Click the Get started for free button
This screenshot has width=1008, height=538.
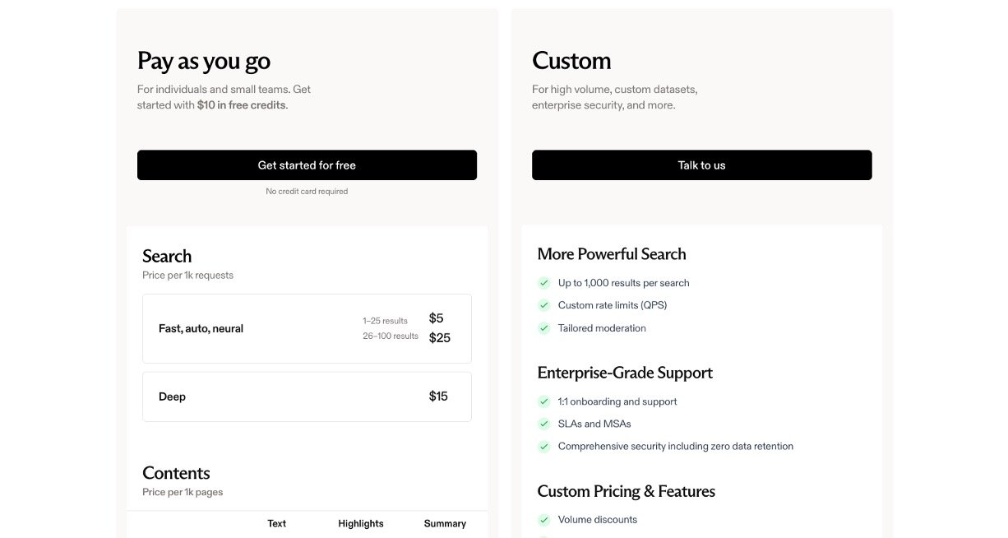coord(307,165)
